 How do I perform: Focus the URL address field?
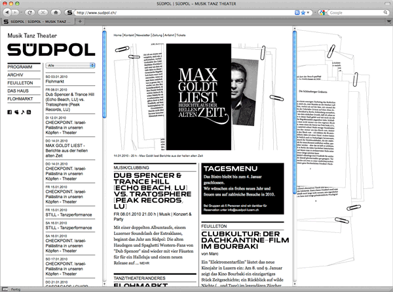click(184, 12)
